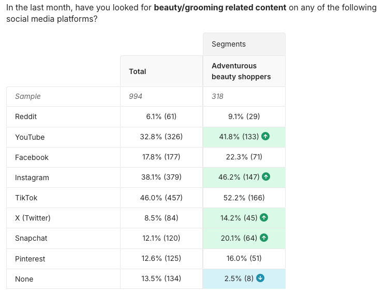Image resolution: width=386 pixels, height=293 pixels.
Task: Click the green highlighted YouTube 41.8% cell
Action: 239,137
